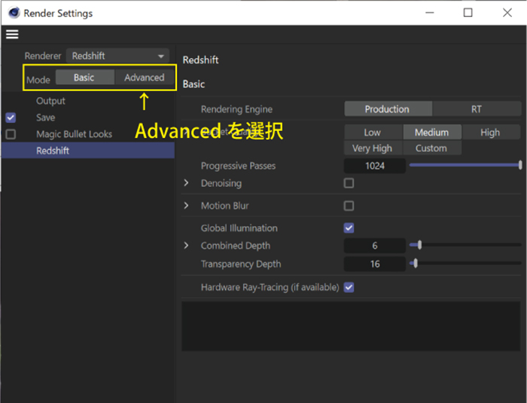Select RT rendering engine
The image size is (527, 403).
(476, 109)
